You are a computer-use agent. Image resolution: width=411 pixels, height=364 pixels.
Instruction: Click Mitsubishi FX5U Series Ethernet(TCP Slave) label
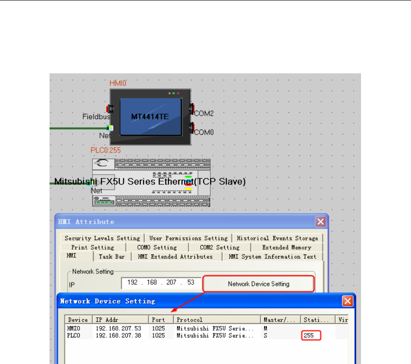click(x=150, y=182)
